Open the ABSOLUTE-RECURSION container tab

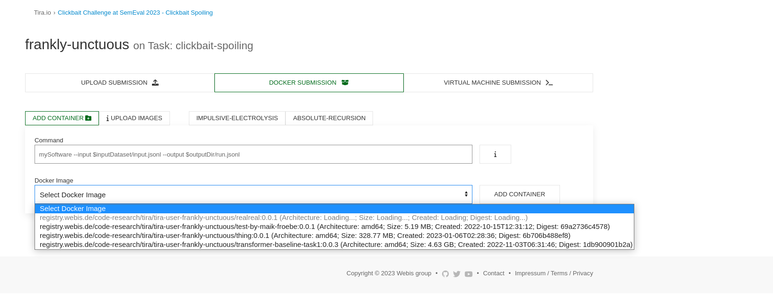(329, 118)
